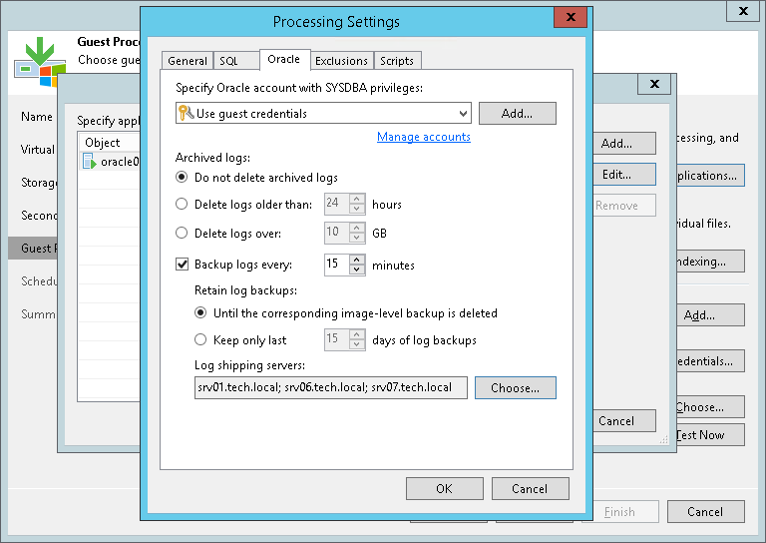Open the Indexing button in wizard
Image resolution: width=766 pixels, height=543 pixels.
click(711, 261)
